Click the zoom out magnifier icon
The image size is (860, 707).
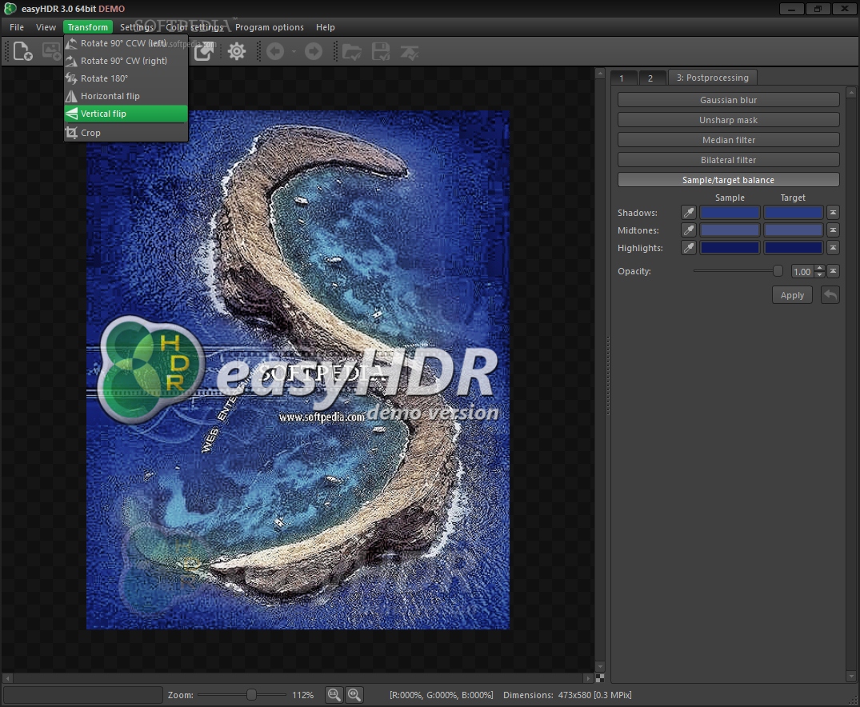(334, 694)
